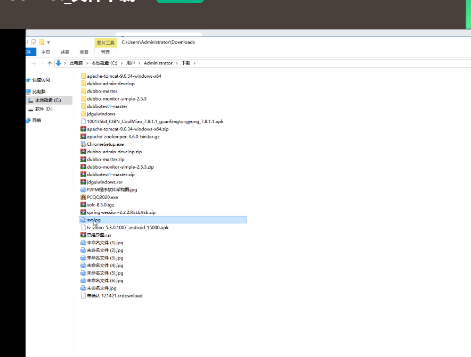Open the blue 文件 menu tab
Screen dimensions: 471x357
point(31,52)
